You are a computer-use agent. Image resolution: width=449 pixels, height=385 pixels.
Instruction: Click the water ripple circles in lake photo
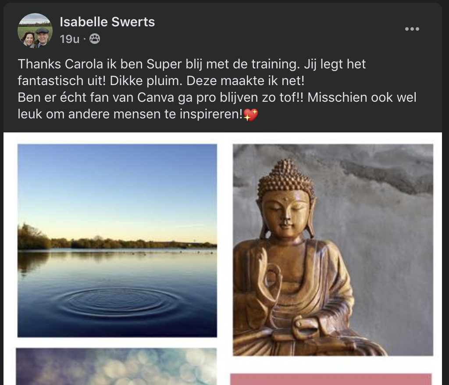tap(116, 302)
